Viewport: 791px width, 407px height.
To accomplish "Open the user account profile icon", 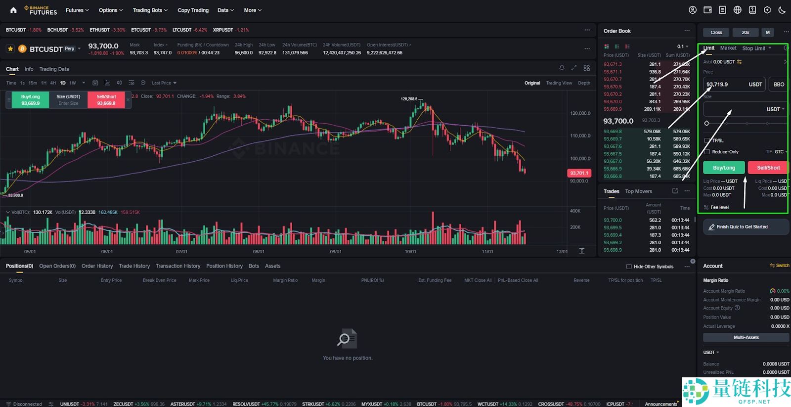I will (x=693, y=10).
